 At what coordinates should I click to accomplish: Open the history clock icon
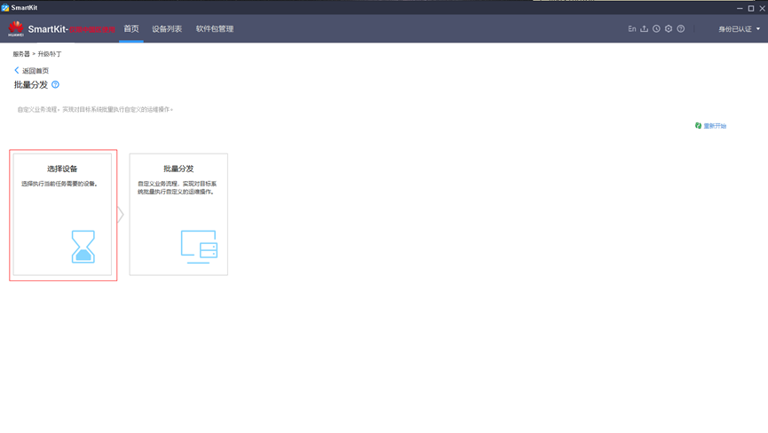[x=656, y=29]
